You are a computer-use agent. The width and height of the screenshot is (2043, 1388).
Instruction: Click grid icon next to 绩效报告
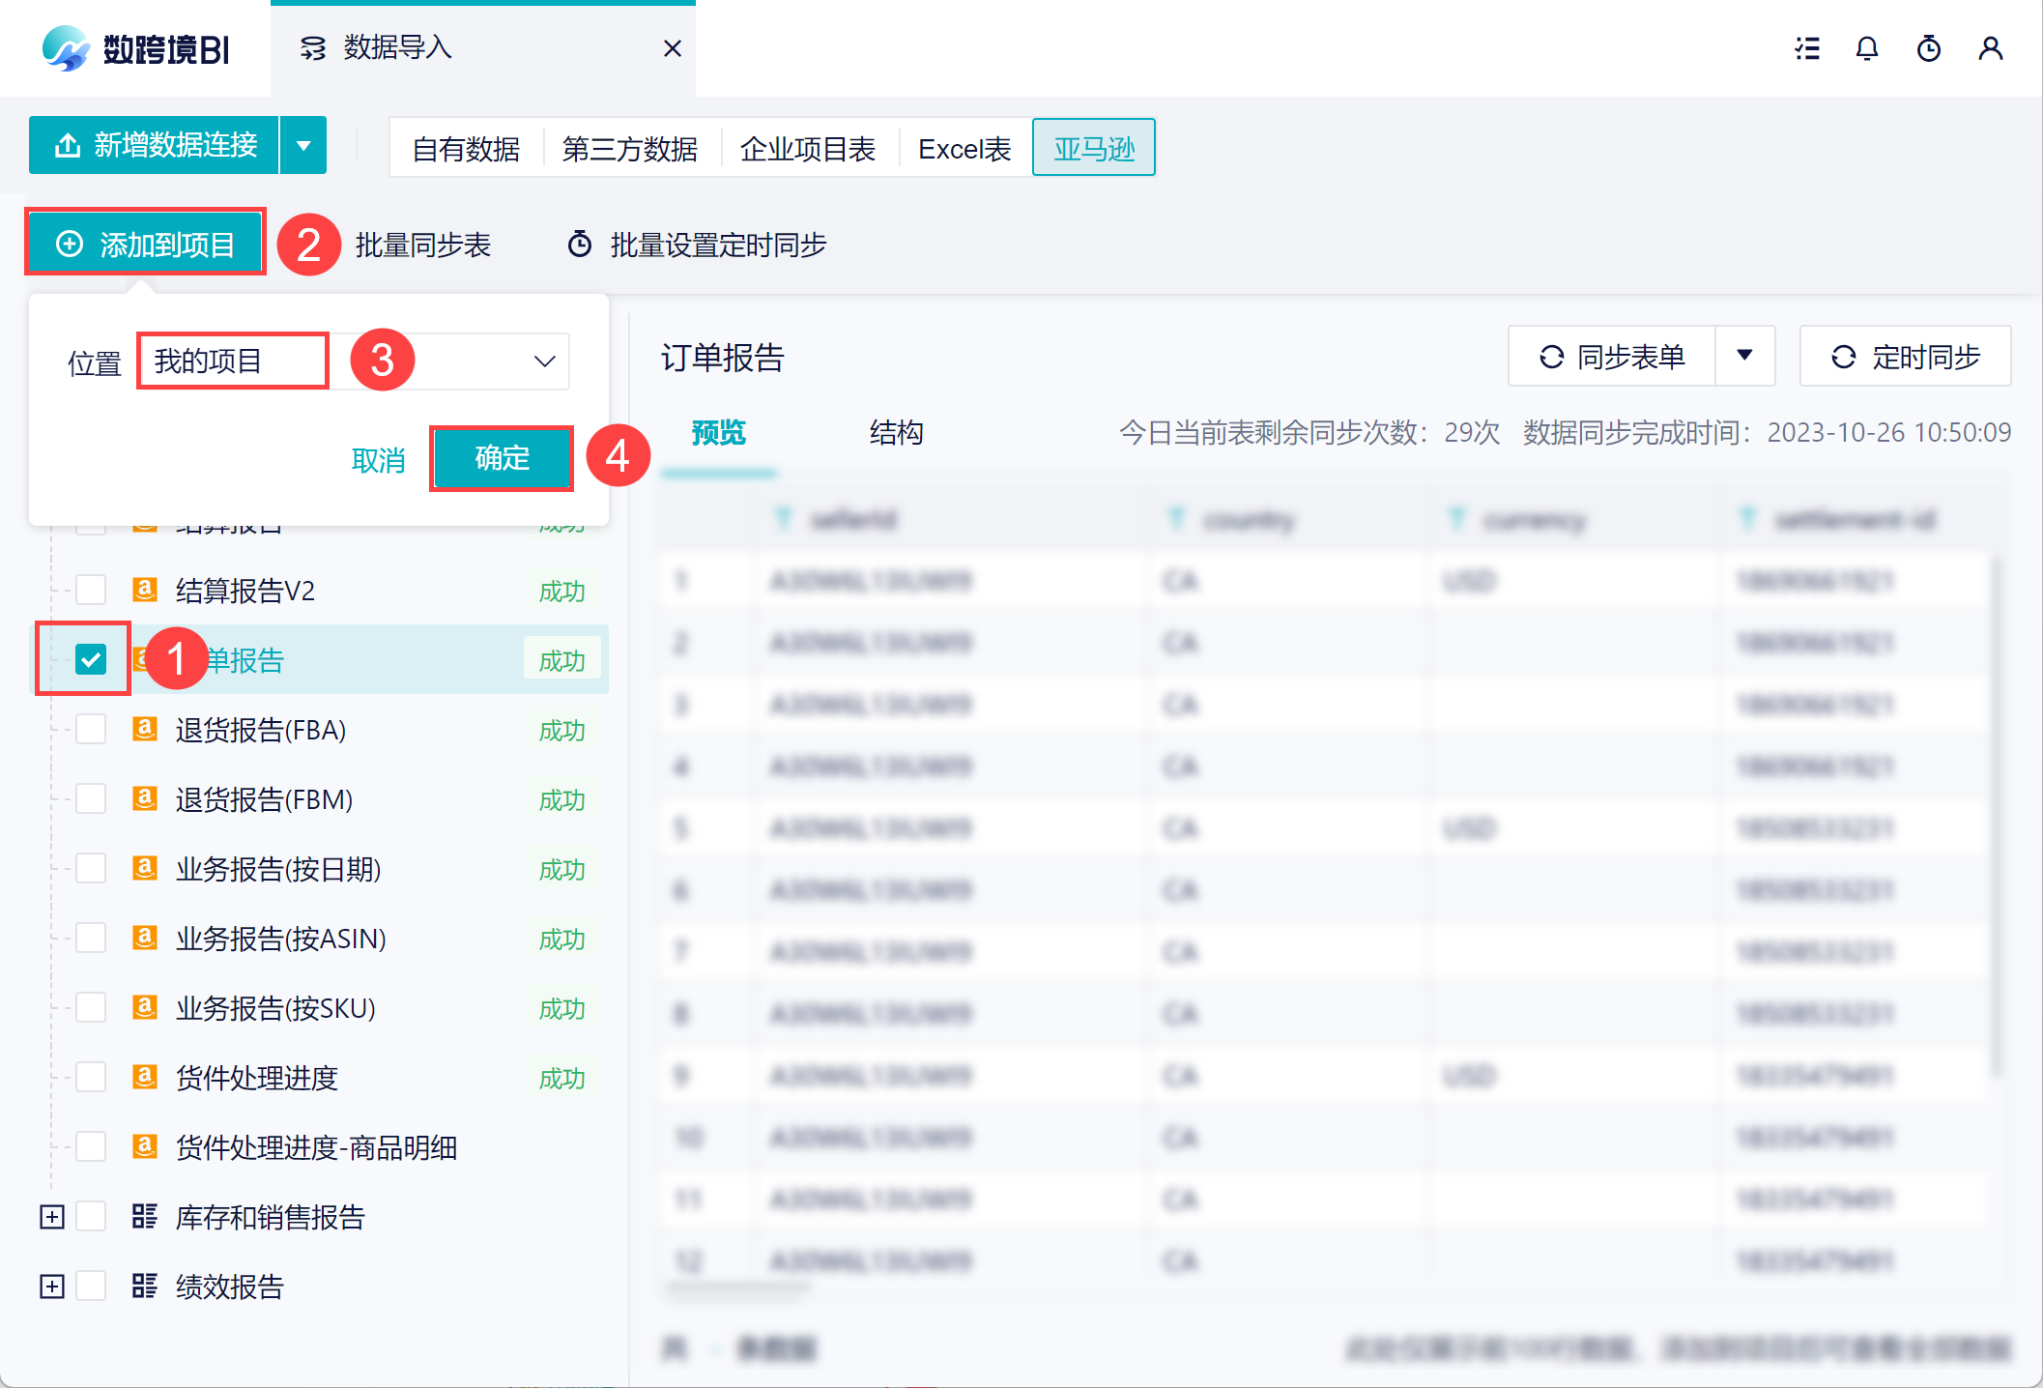[145, 1286]
